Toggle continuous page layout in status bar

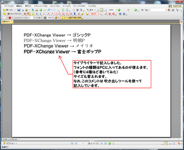click(x=166, y=143)
